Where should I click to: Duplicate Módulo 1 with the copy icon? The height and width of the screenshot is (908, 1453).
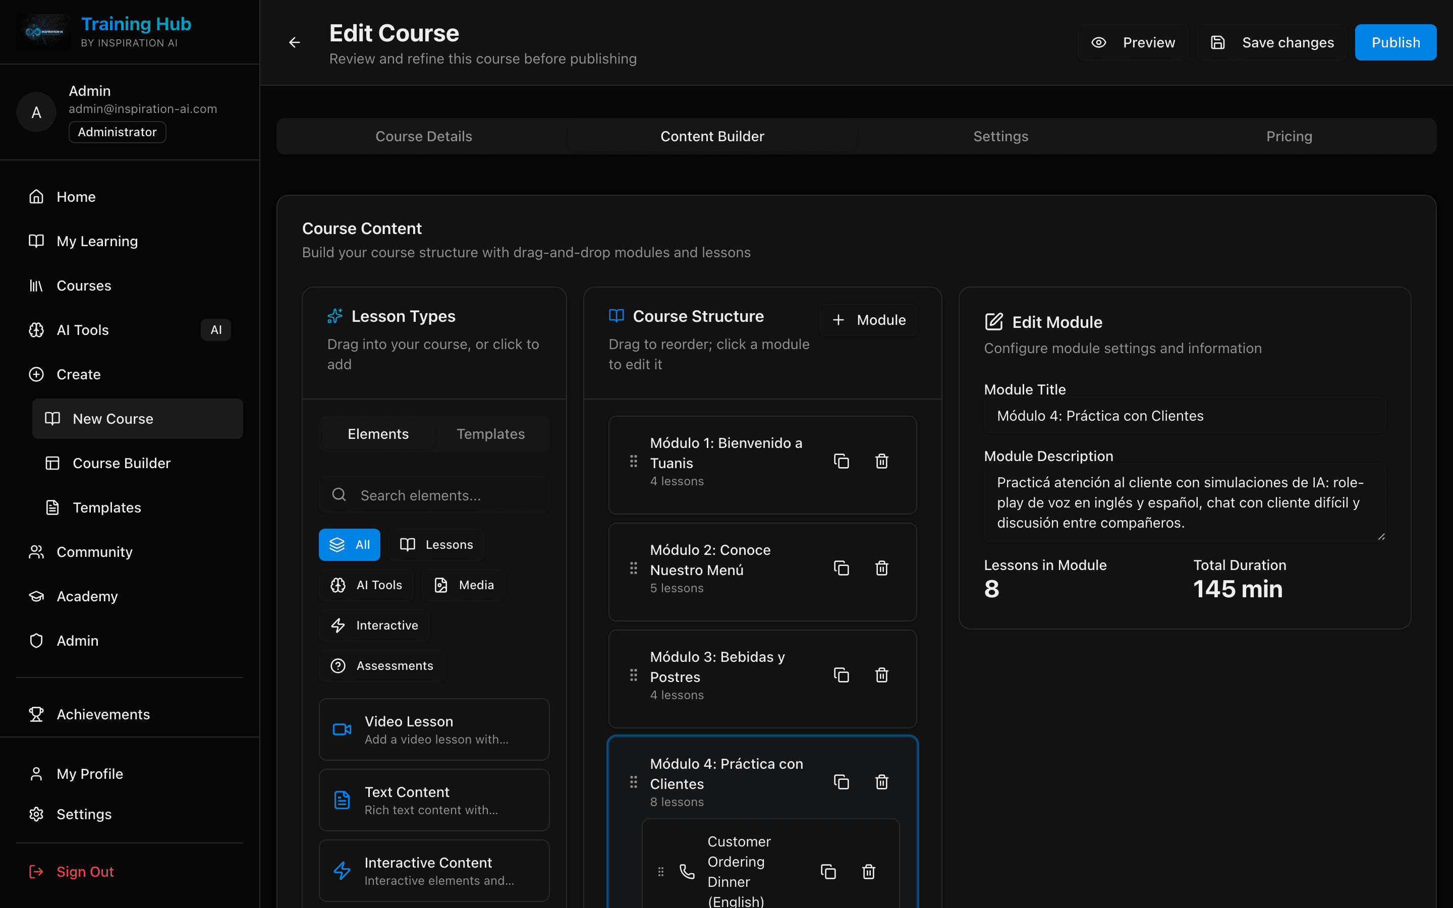(841, 461)
